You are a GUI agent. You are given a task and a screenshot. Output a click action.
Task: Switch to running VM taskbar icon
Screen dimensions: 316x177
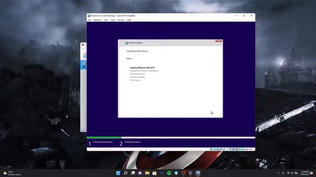tap(198, 173)
